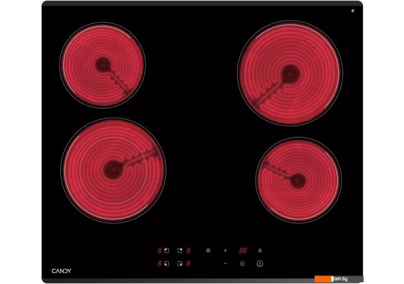Click the lower-left red power level digit
The width and height of the screenshot is (404, 284).
coord(160,263)
